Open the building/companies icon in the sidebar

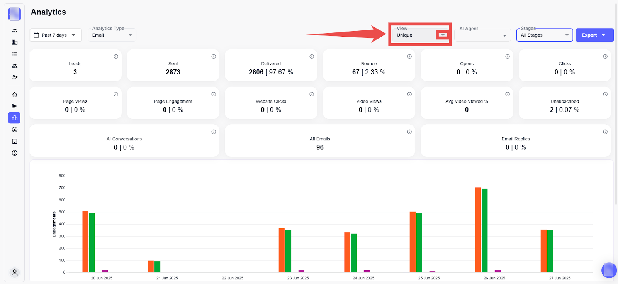pyautogui.click(x=15, y=42)
